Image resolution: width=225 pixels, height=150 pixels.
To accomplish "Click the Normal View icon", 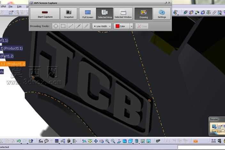I will pyautogui.click(x=119, y=141).
